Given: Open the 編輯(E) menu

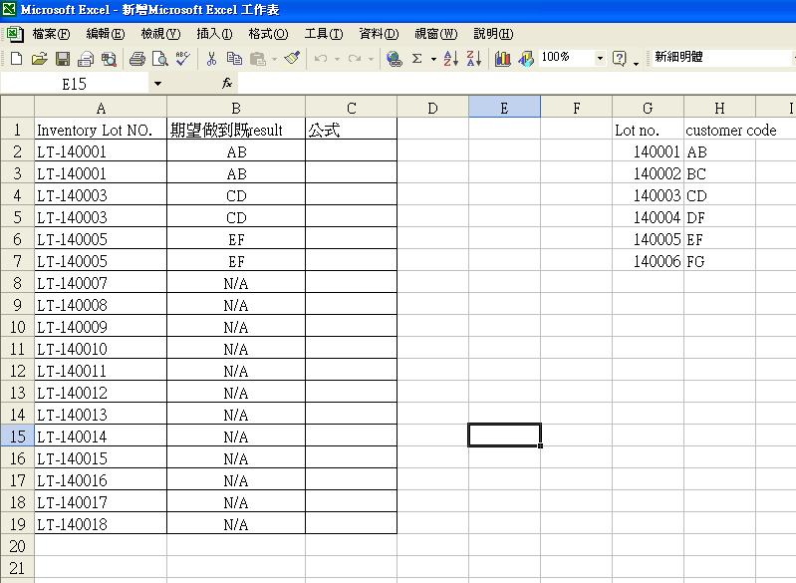Looking at the screenshot, I should click(106, 34).
